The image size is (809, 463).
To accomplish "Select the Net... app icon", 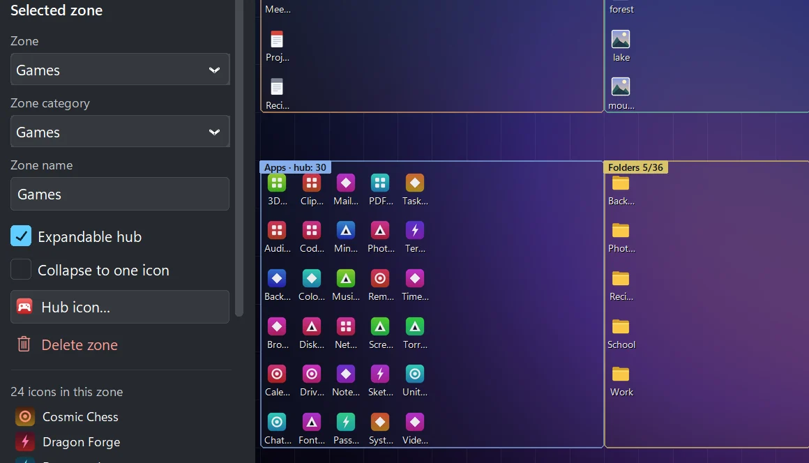I will tap(346, 326).
